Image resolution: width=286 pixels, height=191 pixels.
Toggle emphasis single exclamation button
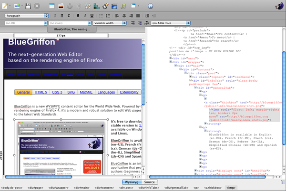[55, 16]
